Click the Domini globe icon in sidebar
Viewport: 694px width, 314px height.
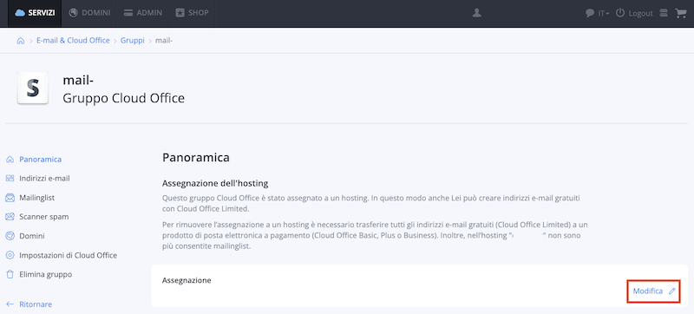coord(10,236)
